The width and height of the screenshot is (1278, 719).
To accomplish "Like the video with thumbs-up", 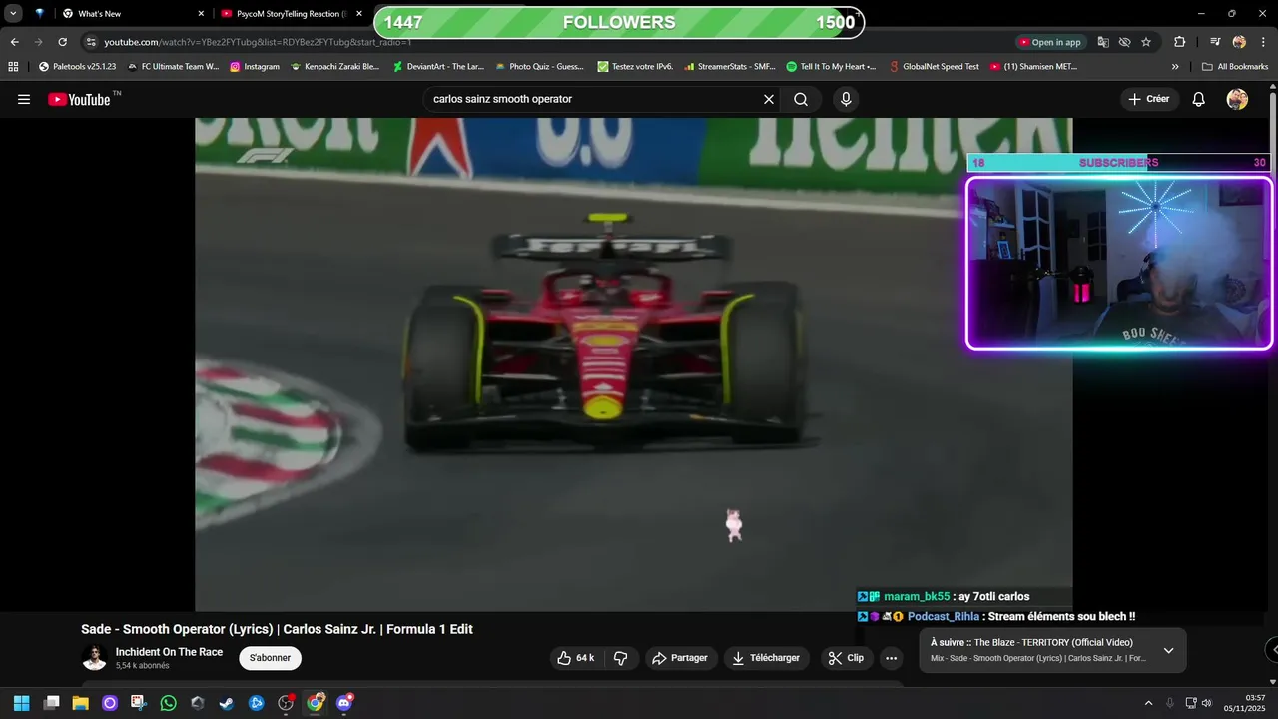I will (575, 658).
